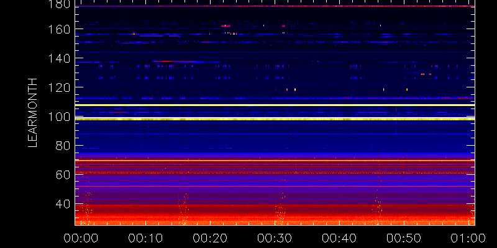
Task: Click the 80 frequency tick label
Action: click(63, 146)
